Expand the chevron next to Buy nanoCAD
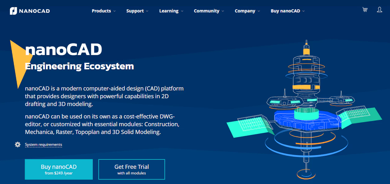Image resolution: width=390 pixels, height=184 pixels. click(303, 11)
